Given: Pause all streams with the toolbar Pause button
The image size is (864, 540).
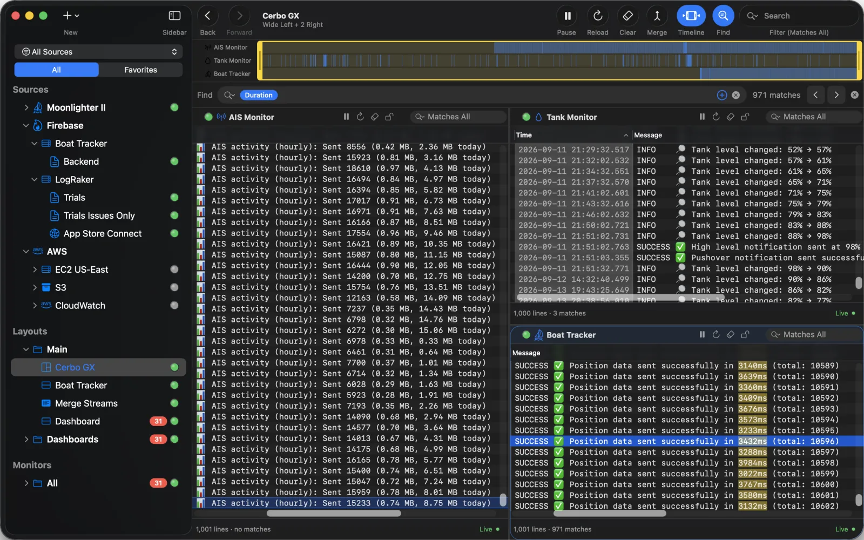Looking at the screenshot, I should 567,16.
